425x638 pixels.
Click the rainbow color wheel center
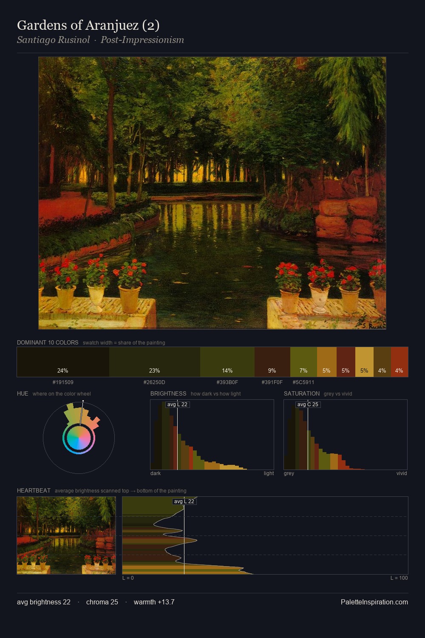[79, 438]
